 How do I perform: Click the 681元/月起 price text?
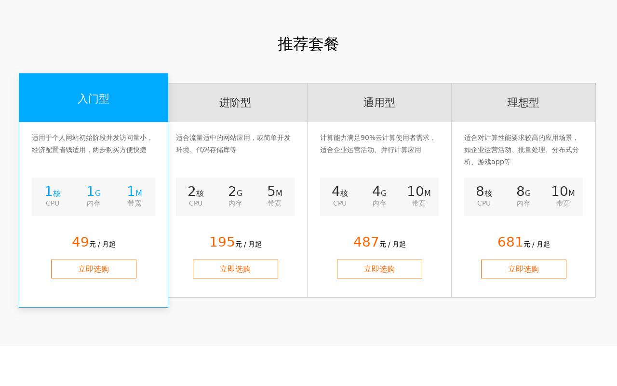click(523, 242)
